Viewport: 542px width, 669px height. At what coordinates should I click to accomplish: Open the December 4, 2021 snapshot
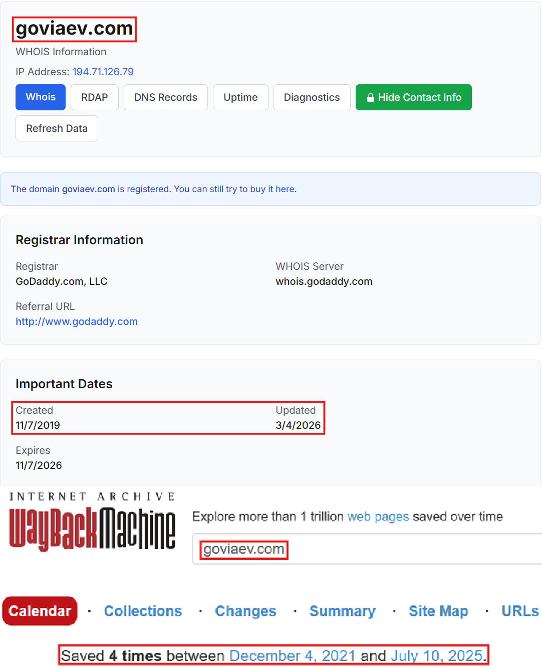[x=292, y=655]
